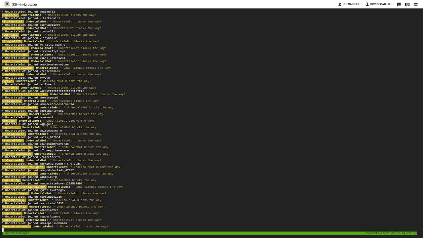Click the highlighted #reeledshark channel tag
423x238 pixels.
[13, 74]
